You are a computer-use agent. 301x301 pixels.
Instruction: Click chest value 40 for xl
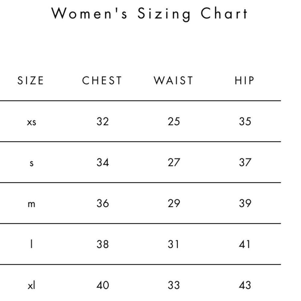[103, 285]
